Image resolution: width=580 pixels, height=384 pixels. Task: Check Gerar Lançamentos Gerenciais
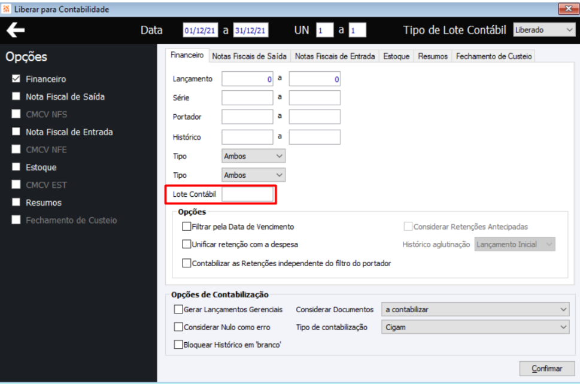tap(178, 309)
